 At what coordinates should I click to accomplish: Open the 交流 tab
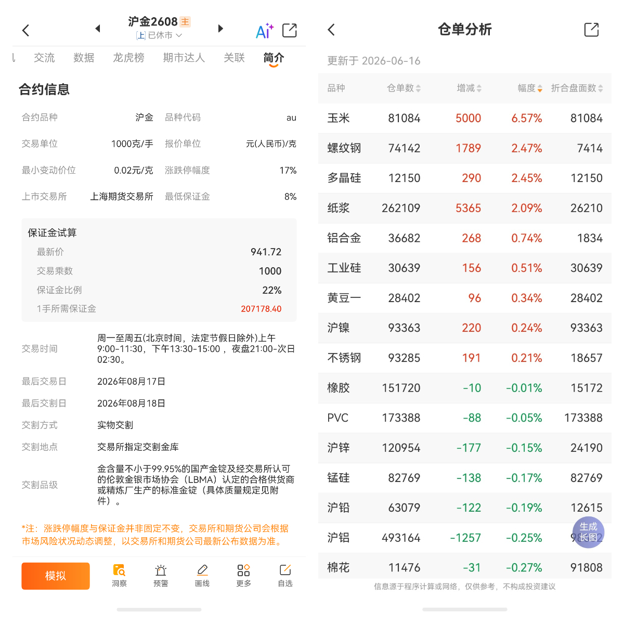44,58
